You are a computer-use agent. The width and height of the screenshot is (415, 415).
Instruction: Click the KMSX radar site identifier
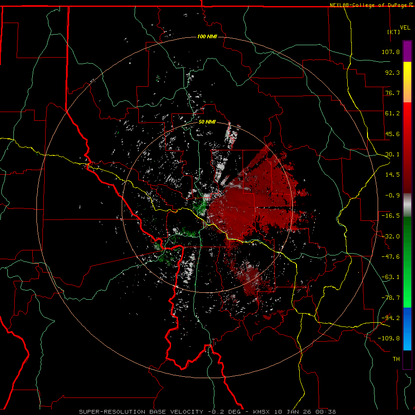coord(262,412)
